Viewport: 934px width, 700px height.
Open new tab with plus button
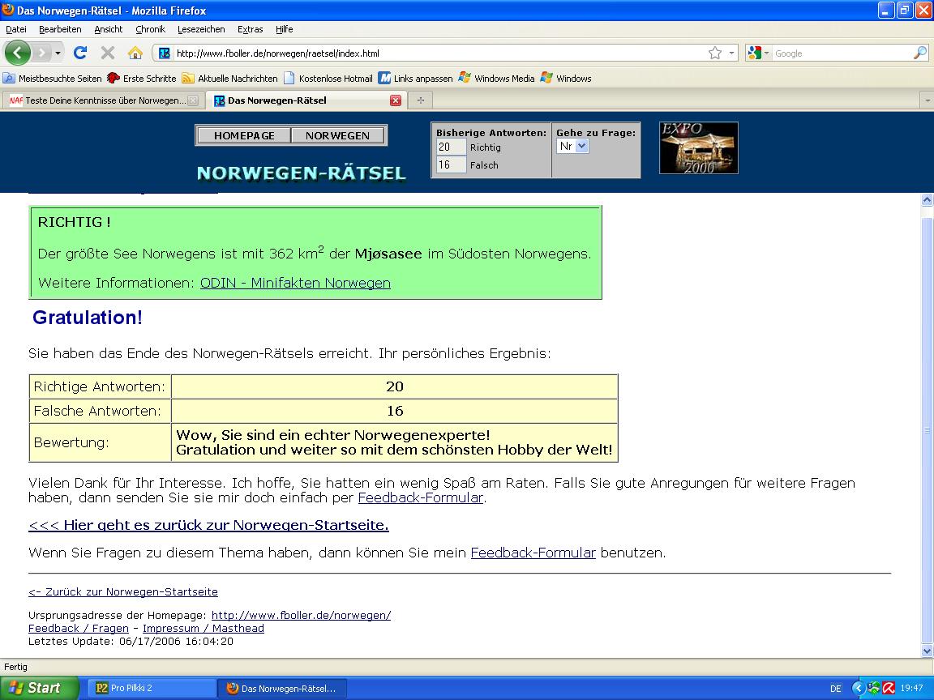click(420, 100)
